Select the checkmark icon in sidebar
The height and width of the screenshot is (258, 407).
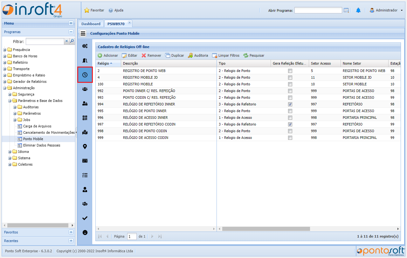(85, 218)
